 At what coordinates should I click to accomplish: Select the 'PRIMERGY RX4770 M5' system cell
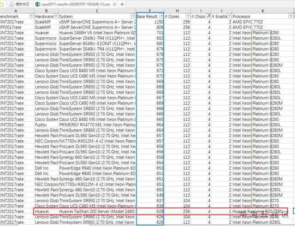click(x=97, y=125)
